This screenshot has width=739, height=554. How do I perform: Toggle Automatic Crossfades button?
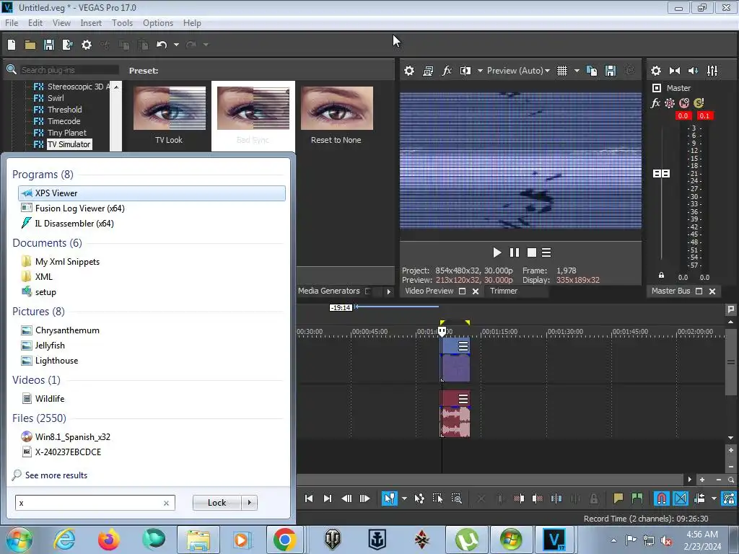coord(681,498)
